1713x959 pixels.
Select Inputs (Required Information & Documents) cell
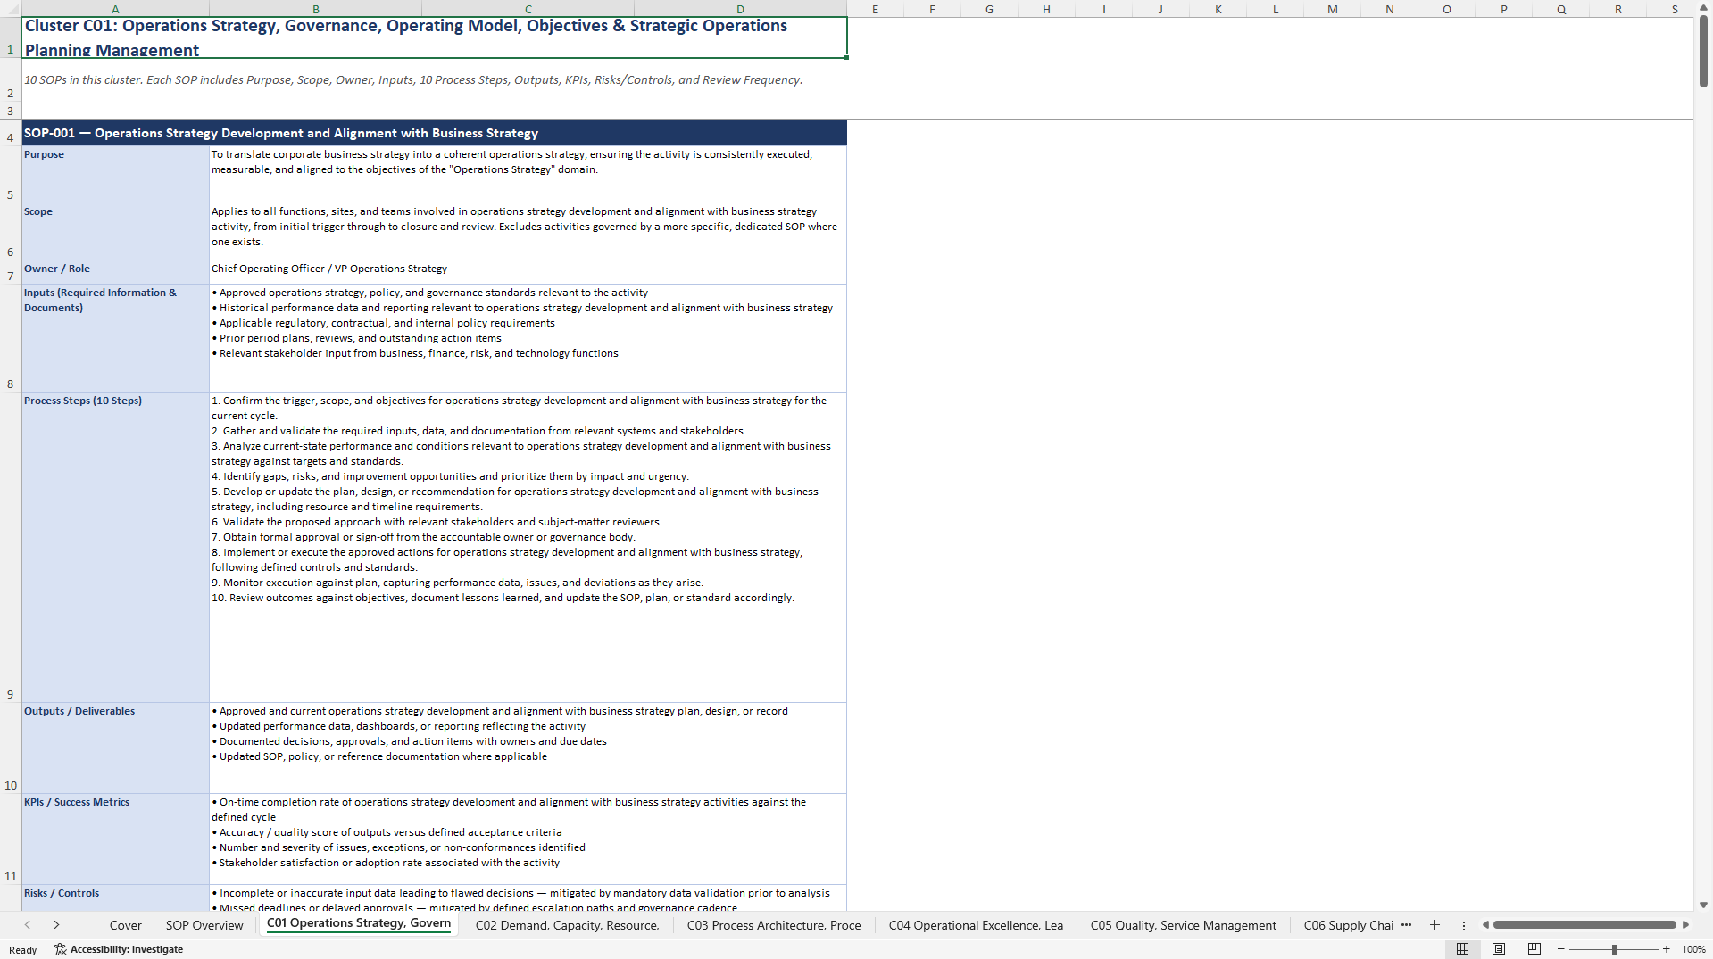coord(115,338)
